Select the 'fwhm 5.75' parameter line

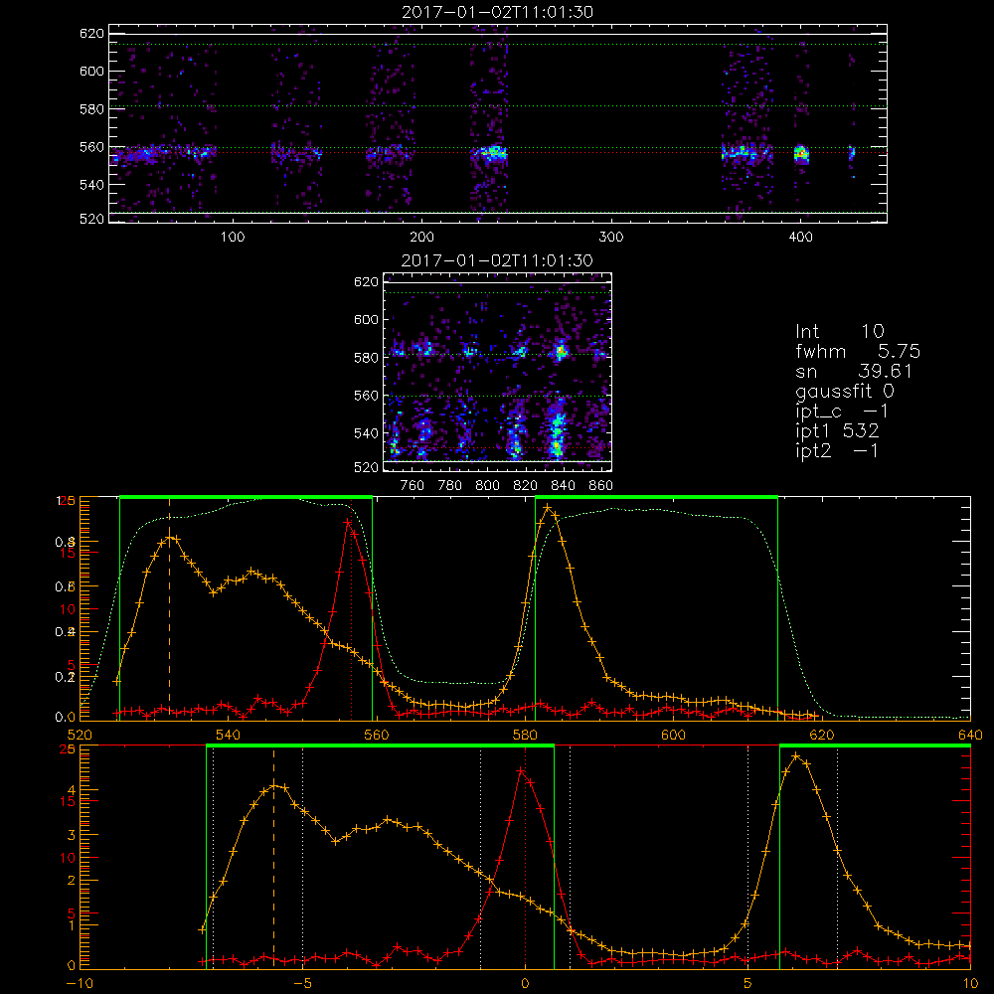pyautogui.click(x=858, y=351)
